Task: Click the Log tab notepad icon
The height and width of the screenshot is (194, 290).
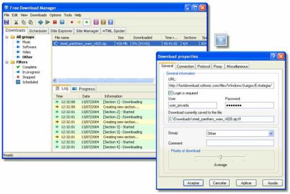Action: tap(58, 88)
